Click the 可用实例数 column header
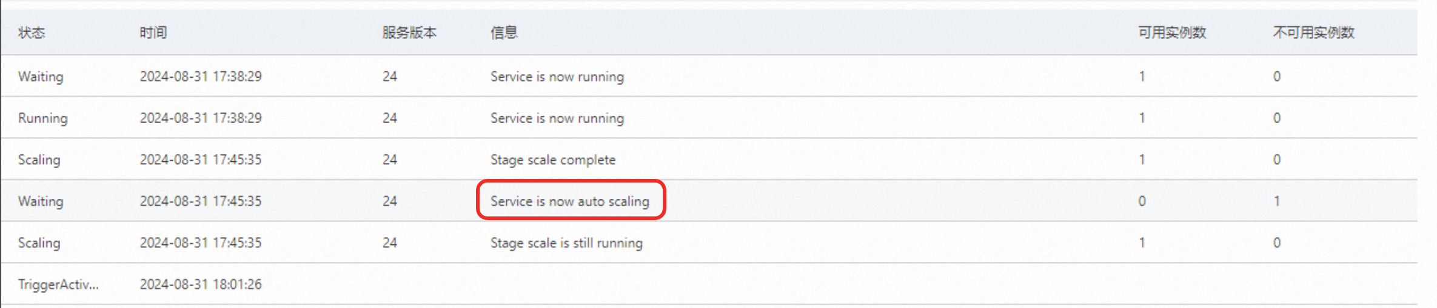 [1172, 33]
